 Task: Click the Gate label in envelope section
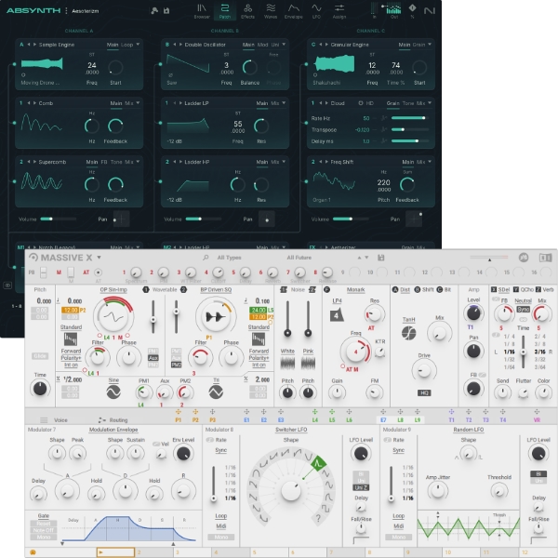pos(44,515)
